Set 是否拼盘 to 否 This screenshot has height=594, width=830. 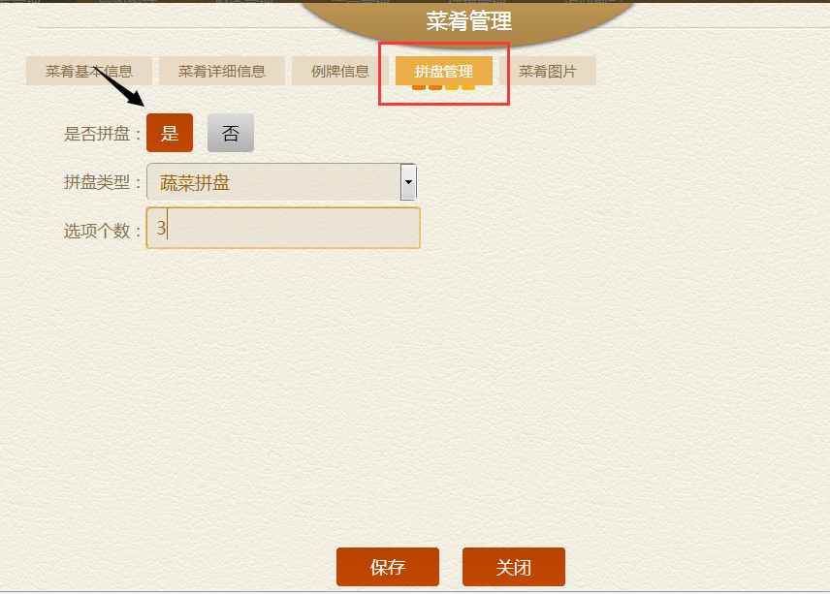point(230,133)
